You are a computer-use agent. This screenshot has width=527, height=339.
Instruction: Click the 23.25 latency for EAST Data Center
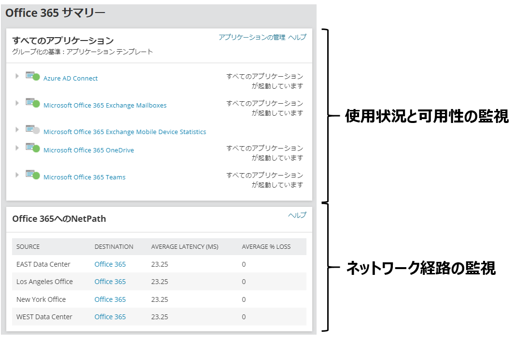(160, 264)
